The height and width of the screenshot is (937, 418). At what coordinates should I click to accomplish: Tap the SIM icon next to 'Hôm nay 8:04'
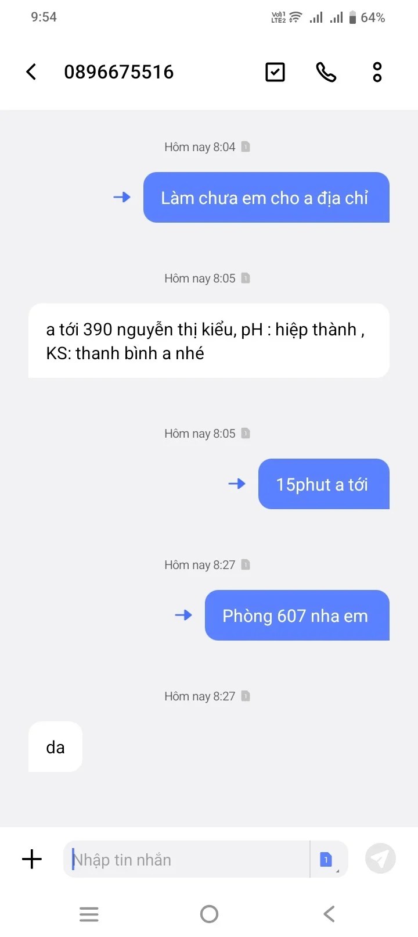(x=246, y=146)
